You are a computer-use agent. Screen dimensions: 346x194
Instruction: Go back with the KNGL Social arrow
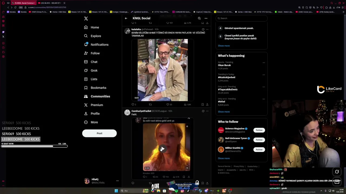126,18
